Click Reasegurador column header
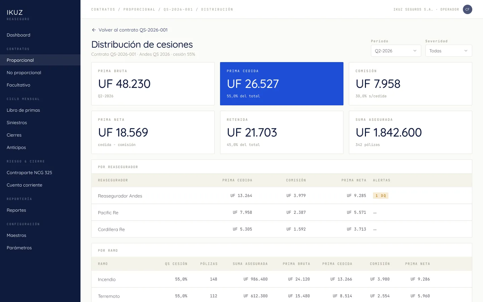This screenshot has height=302, width=483. pyautogui.click(x=113, y=180)
